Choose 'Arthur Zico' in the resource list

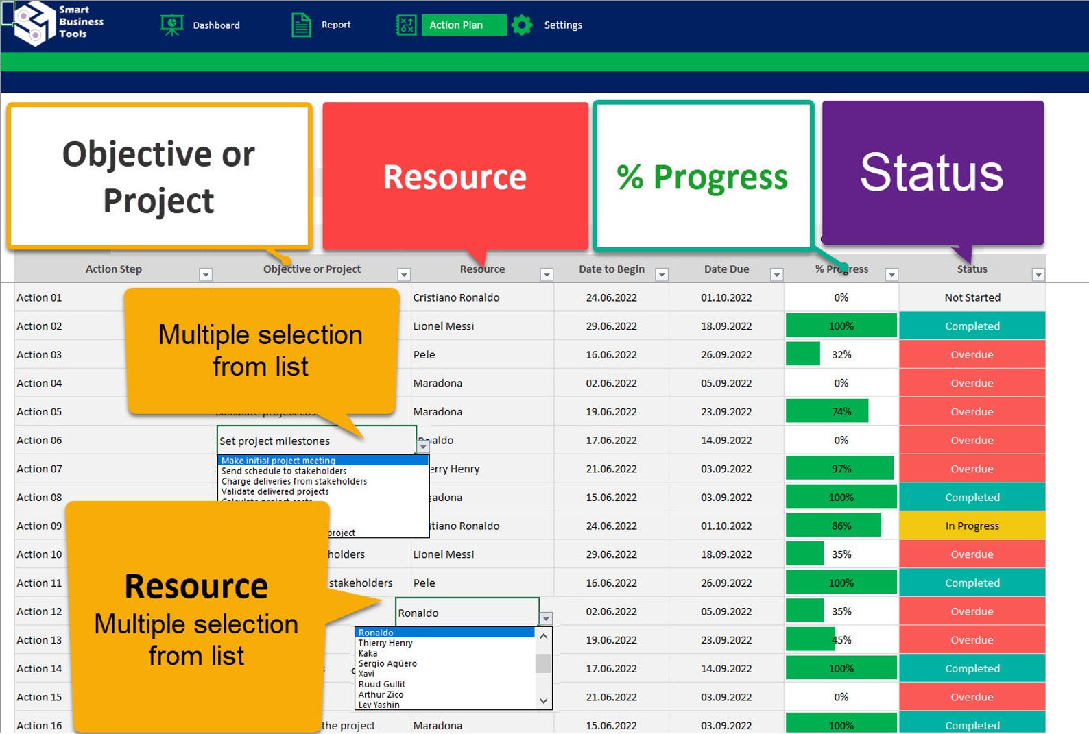click(x=445, y=694)
